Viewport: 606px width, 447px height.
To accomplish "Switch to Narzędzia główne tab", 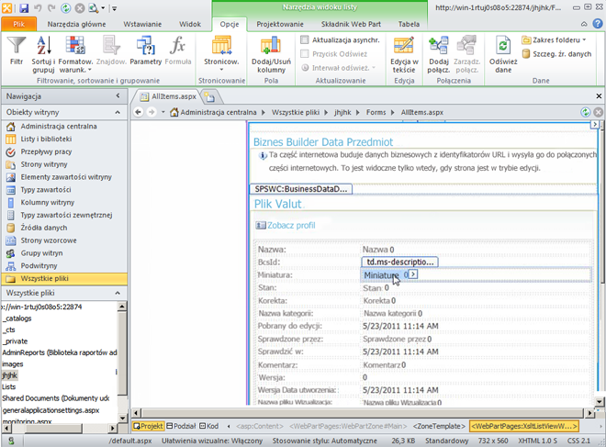I will 76,24.
